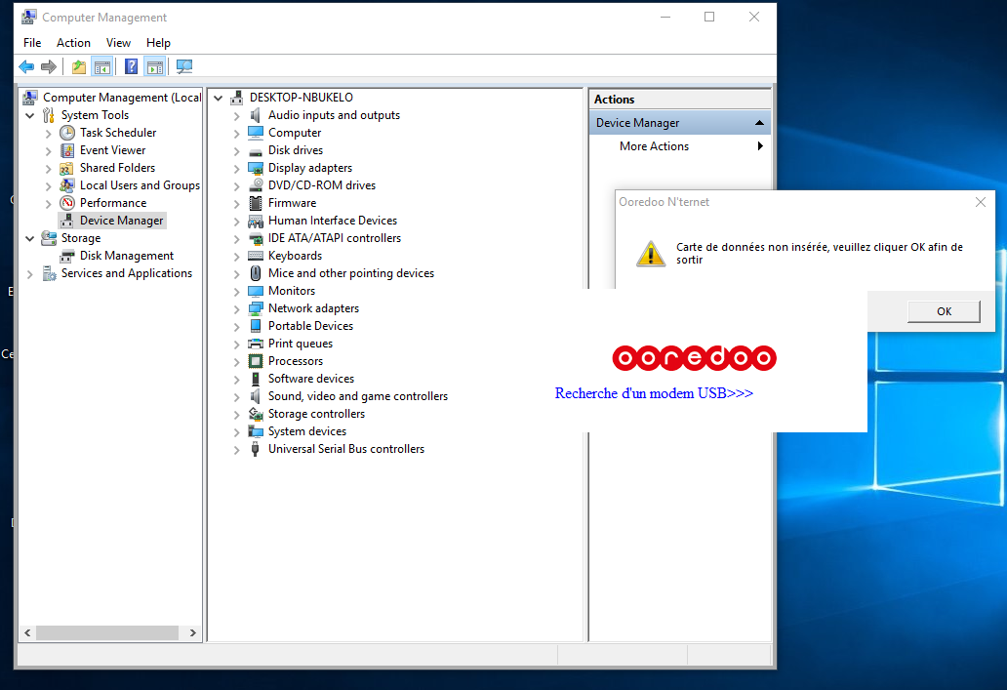Click the right arrow of console tree scrollbar
Image resolution: width=1007 pixels, height=690 pixels.
192,632
